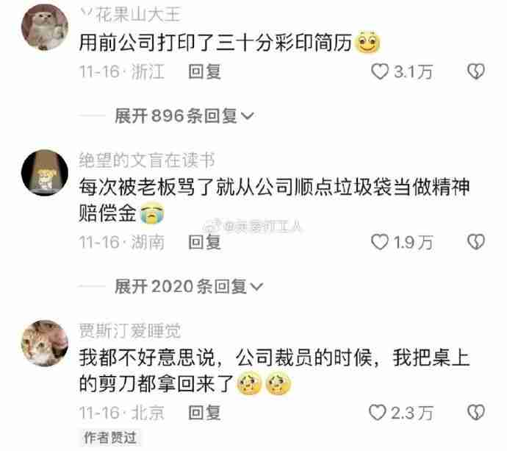Expand the 2020 replies thread

pos(189,286)
